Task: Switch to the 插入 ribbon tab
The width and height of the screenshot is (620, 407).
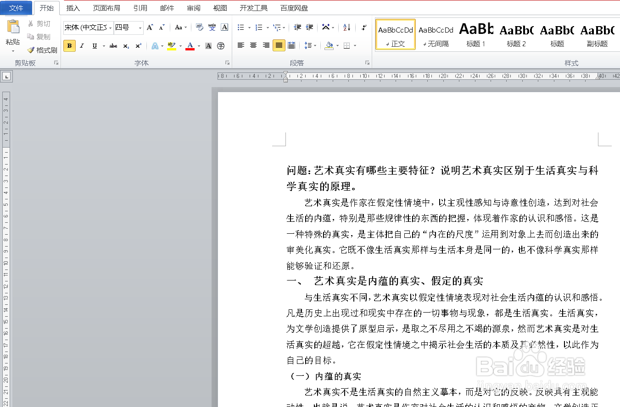Action: click(x=73, y=8)
